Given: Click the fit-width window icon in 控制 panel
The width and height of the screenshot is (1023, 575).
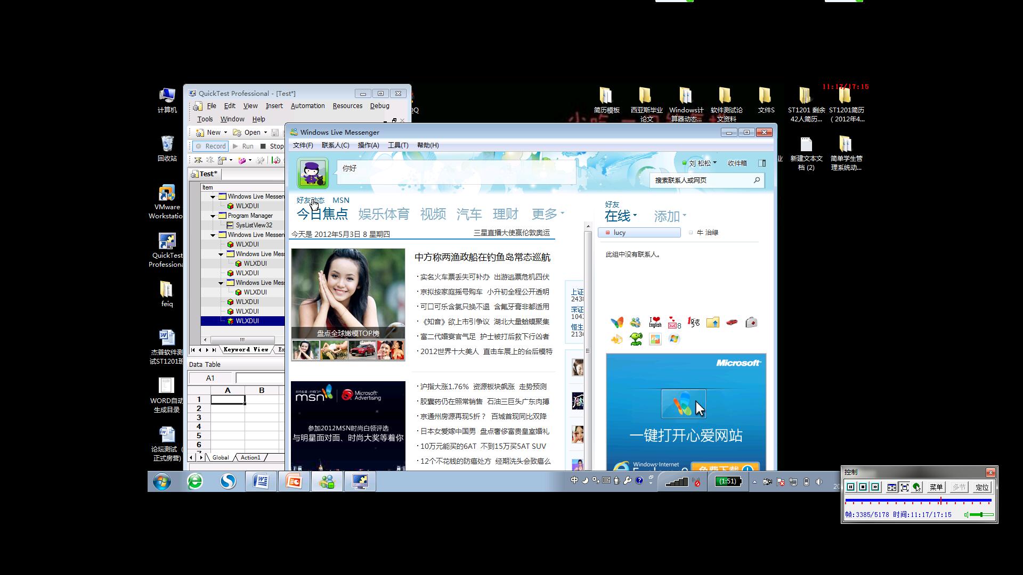Looking at the screenshot, I should pyautogui.click(x=892, y=487).
